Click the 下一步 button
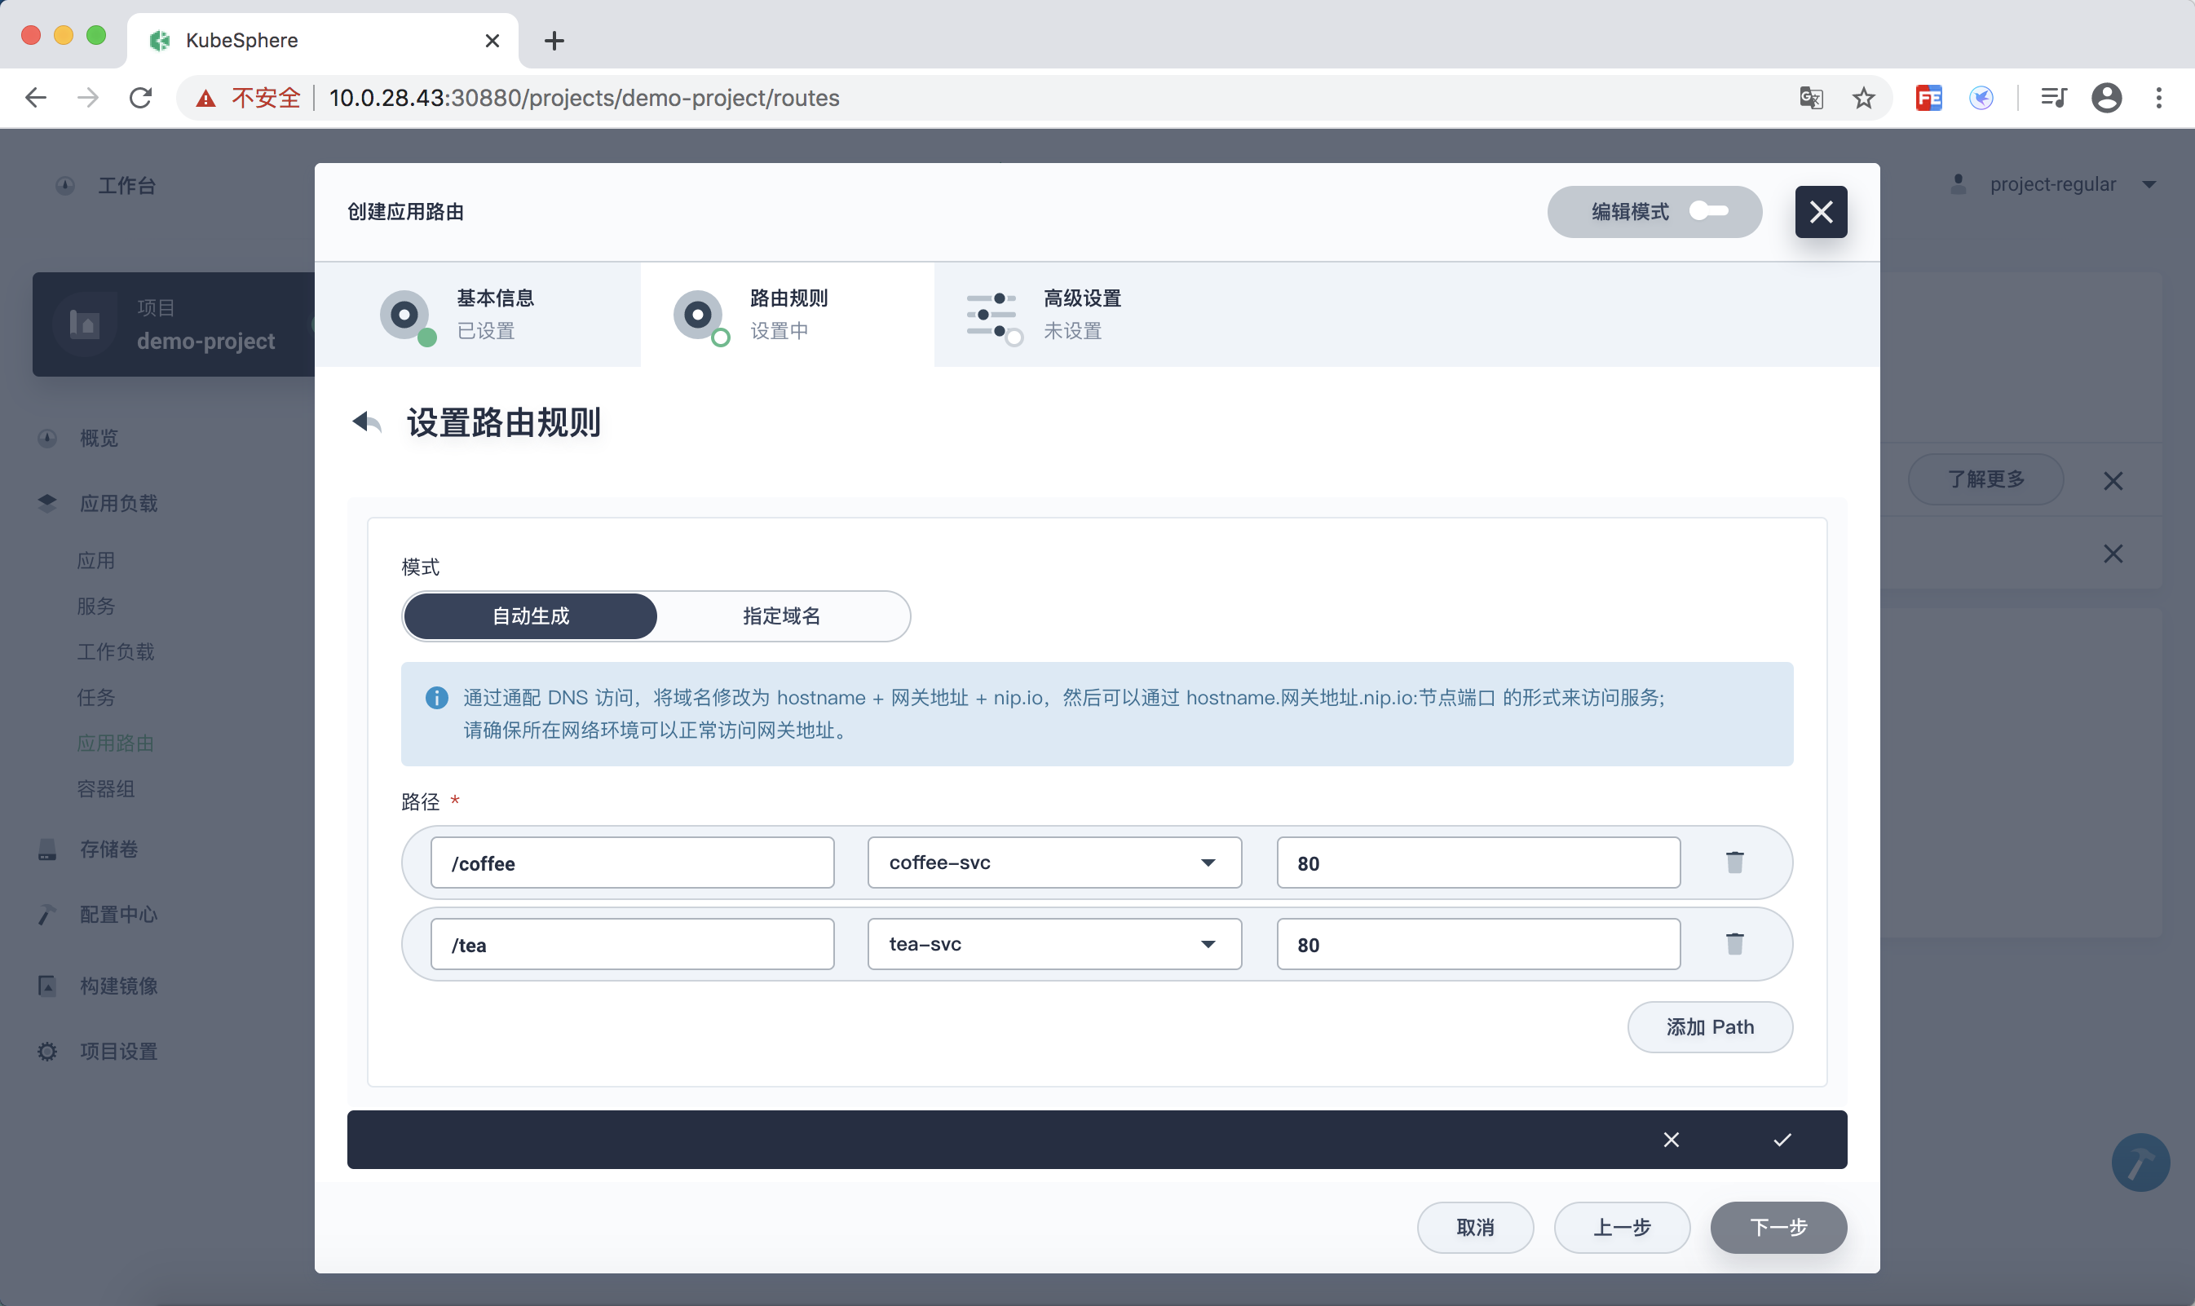This screenshot has height=1306, width=2195. [1778, 1227]
